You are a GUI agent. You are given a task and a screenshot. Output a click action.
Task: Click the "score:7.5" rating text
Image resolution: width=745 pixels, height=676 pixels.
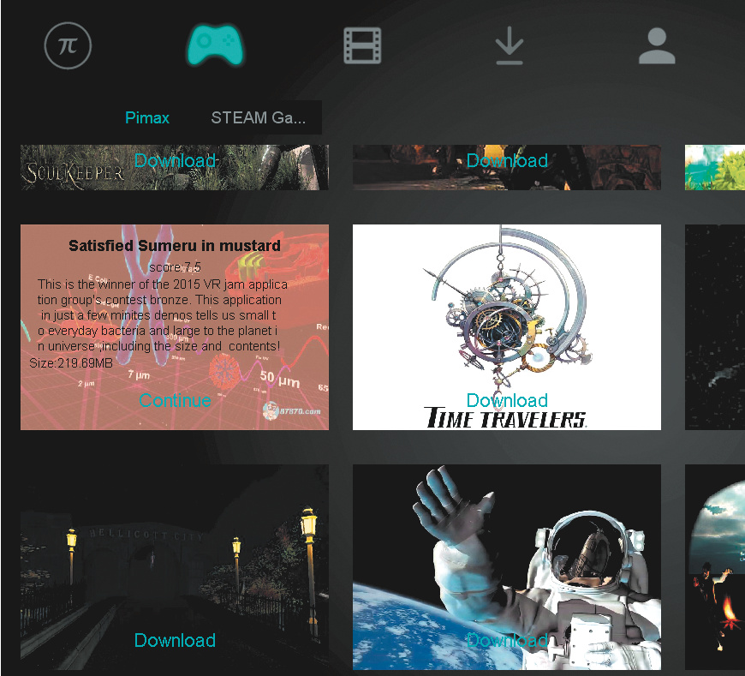175,267
